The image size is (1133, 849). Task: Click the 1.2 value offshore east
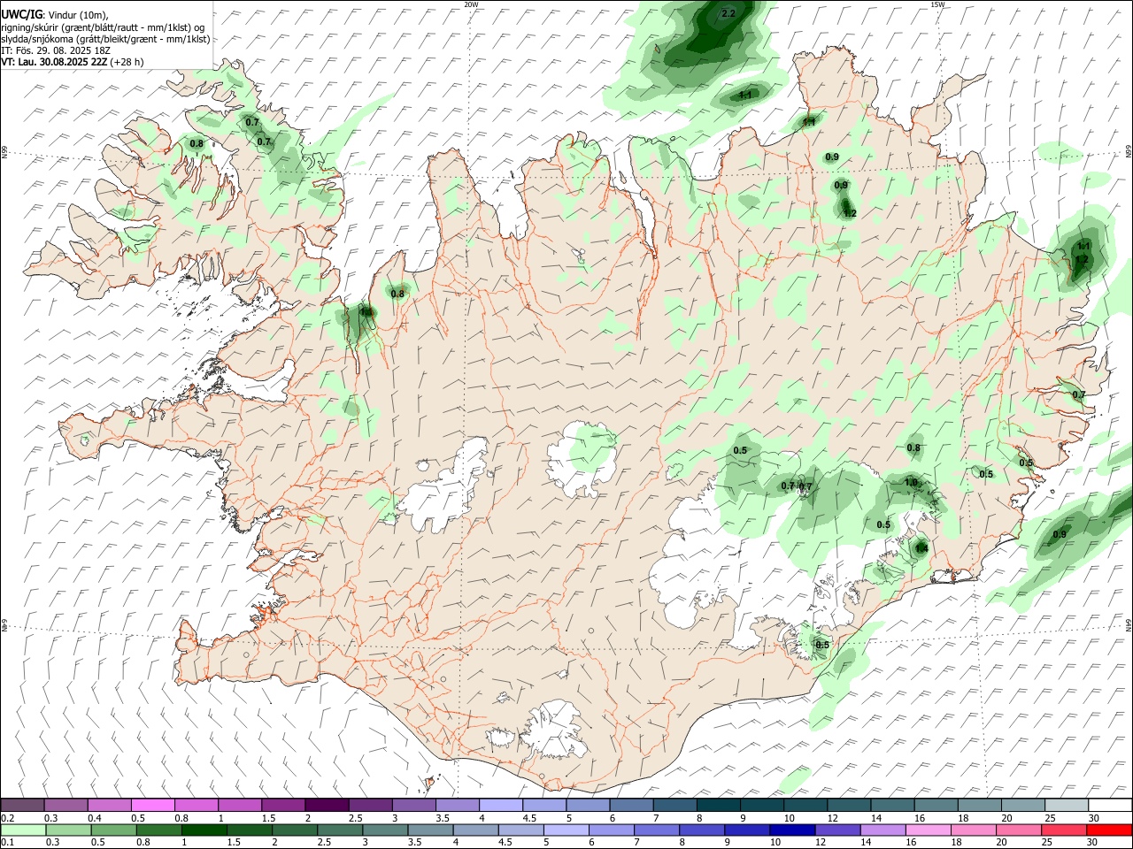coord(1081,259)
